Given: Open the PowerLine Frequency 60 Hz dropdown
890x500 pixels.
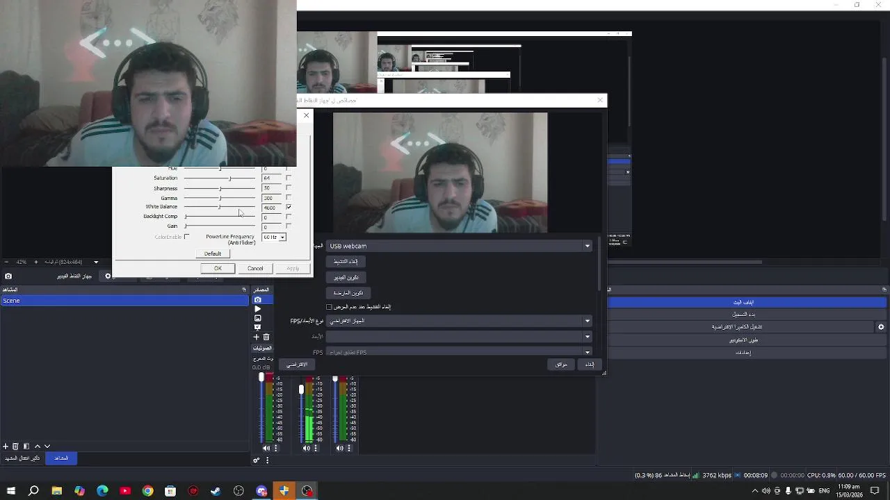Looking at the screenshot, I should (274, 237).
